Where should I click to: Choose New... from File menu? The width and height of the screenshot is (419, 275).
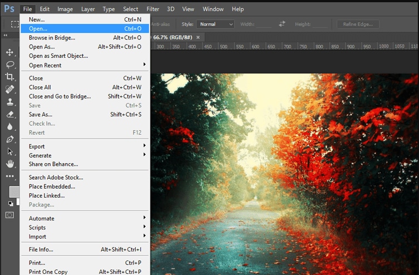[x=85, y=19]
